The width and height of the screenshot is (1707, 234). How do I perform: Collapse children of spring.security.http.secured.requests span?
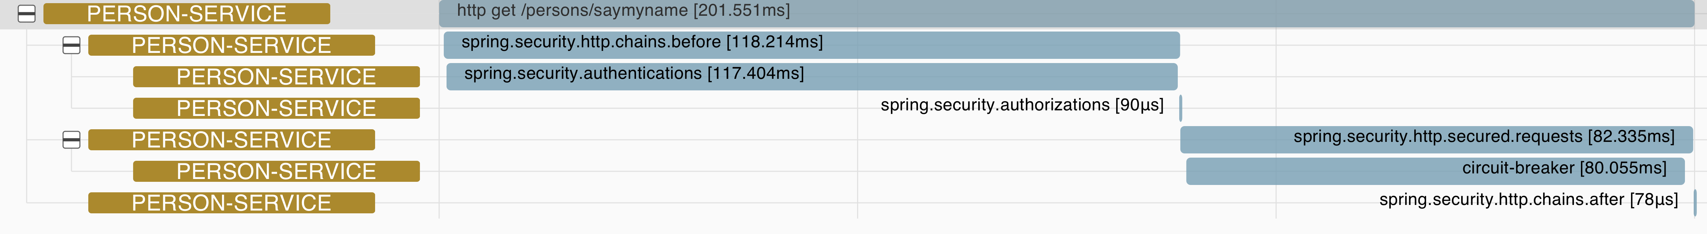tap(71, 140)
